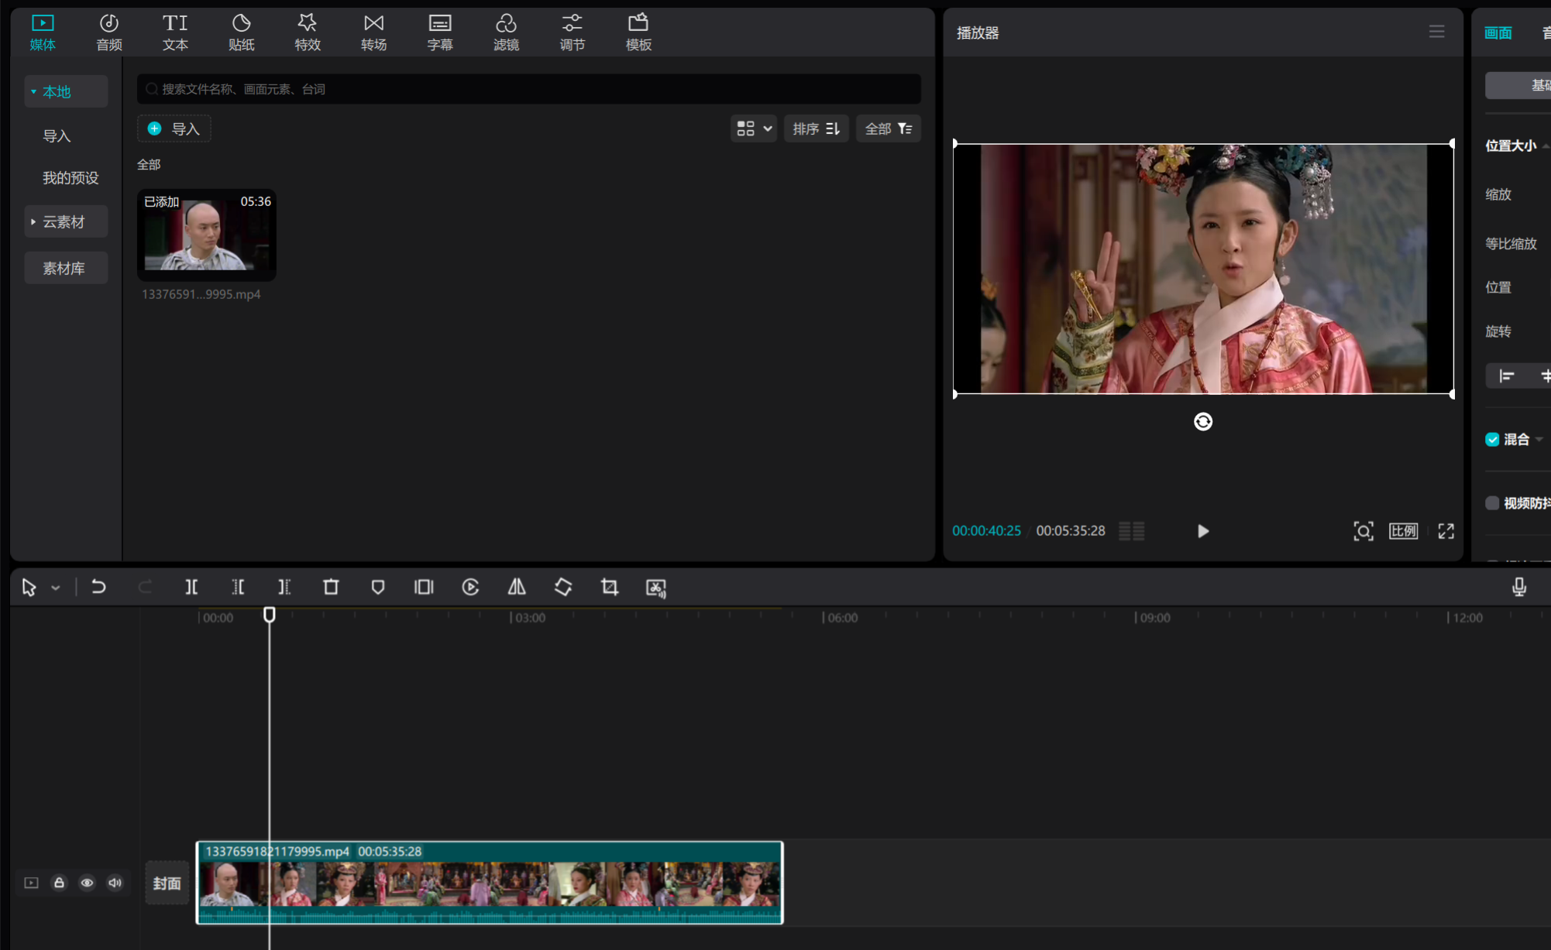Screen dimensions: 1551x950
Task: Toggle the 混合 checkbox
Action: (1492, 440)
